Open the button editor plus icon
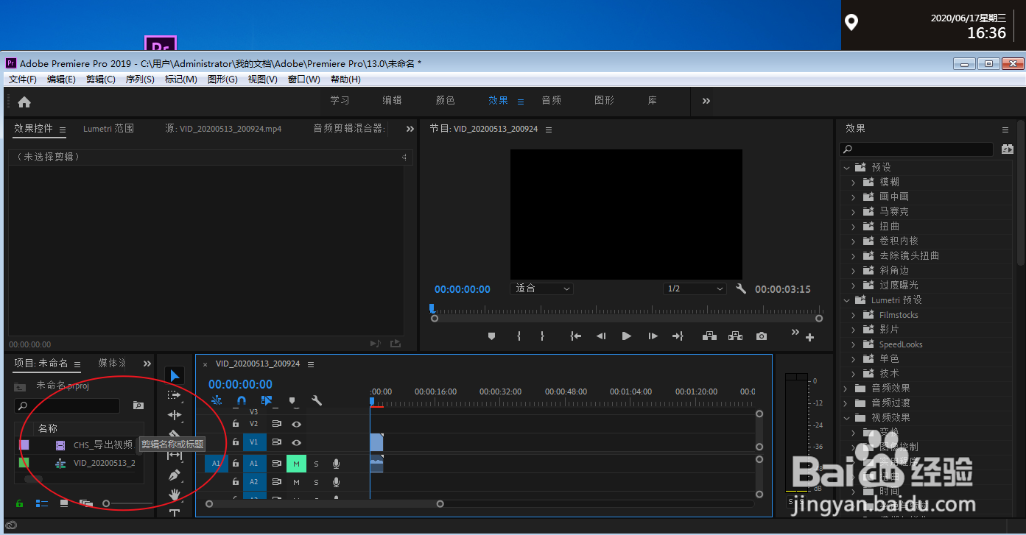Viewport: 1026px width, 535px height. pyautogui.click(x=810, y=338)
